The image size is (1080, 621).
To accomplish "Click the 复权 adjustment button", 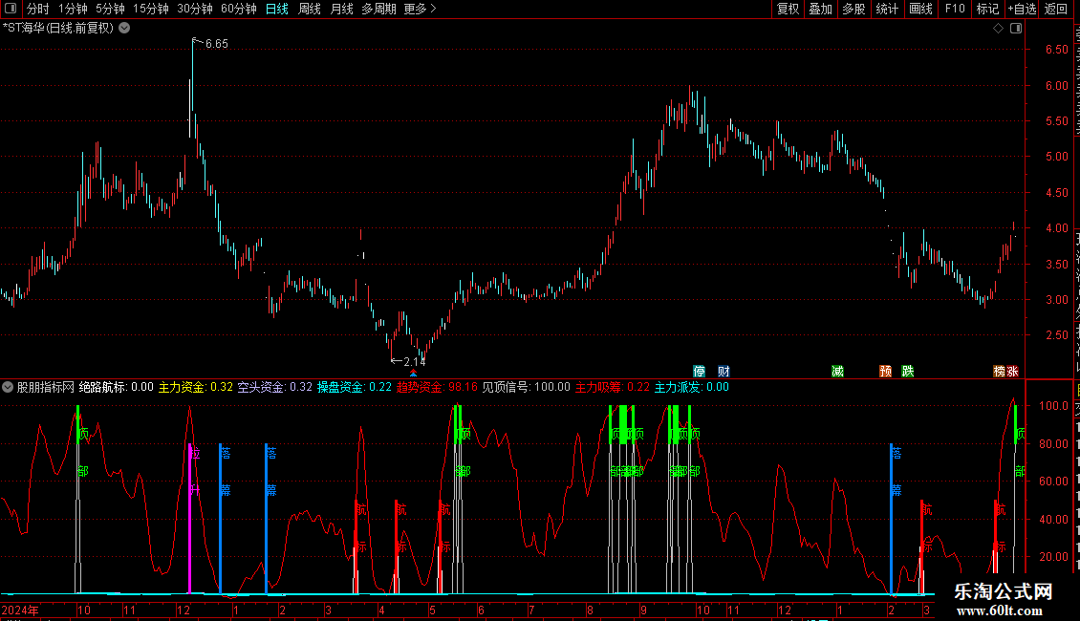I will tap(788, 9).
